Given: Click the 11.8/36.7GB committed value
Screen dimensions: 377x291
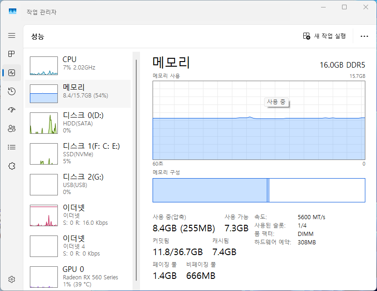Looking at the screenshot, I should pyautogui.click(x=178, y=252).
